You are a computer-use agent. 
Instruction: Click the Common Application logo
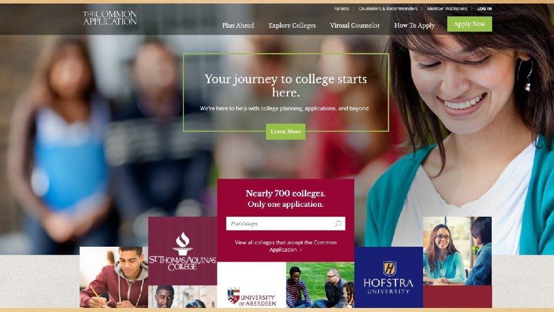tap(110, 18)
